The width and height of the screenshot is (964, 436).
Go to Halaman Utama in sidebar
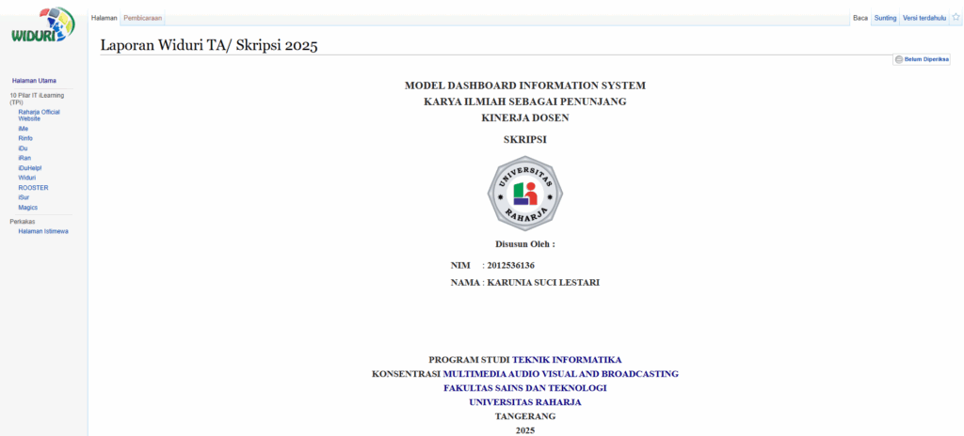pyautogui.click(x=34, y=81)
